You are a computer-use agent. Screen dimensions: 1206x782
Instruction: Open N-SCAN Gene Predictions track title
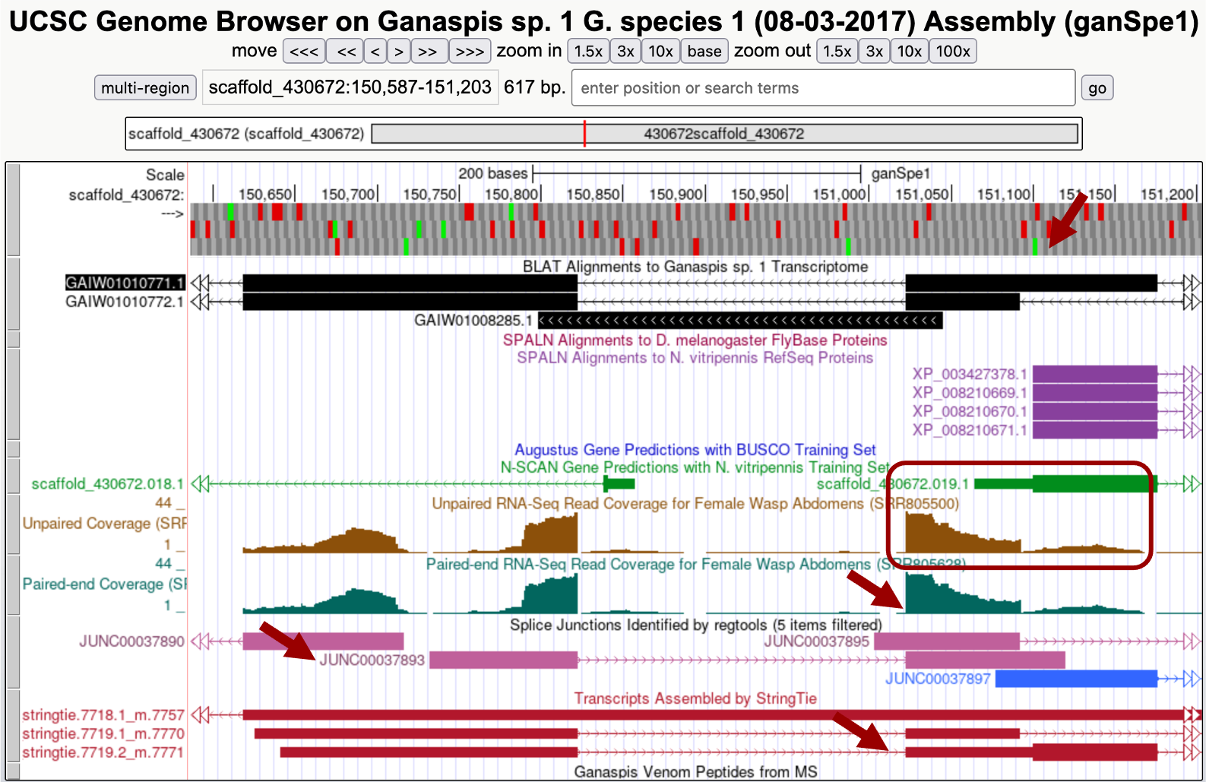pos(695,467)
